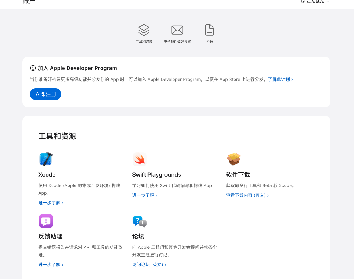Open 访问论坛 (英文) link
Screen dimensions: 354x279
tap(147, 265)
